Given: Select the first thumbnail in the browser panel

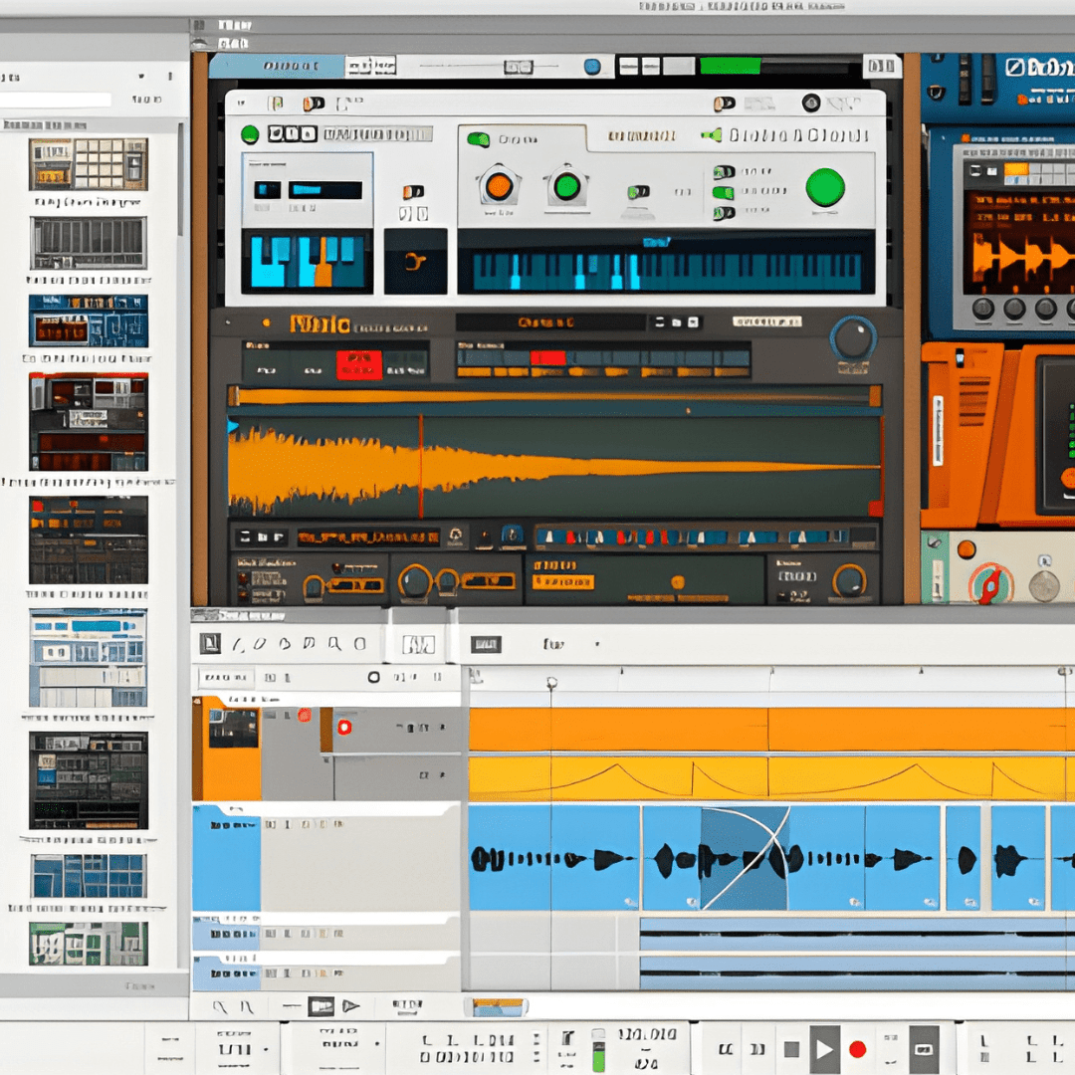Looking at the screenshot, I should point(89,164).
